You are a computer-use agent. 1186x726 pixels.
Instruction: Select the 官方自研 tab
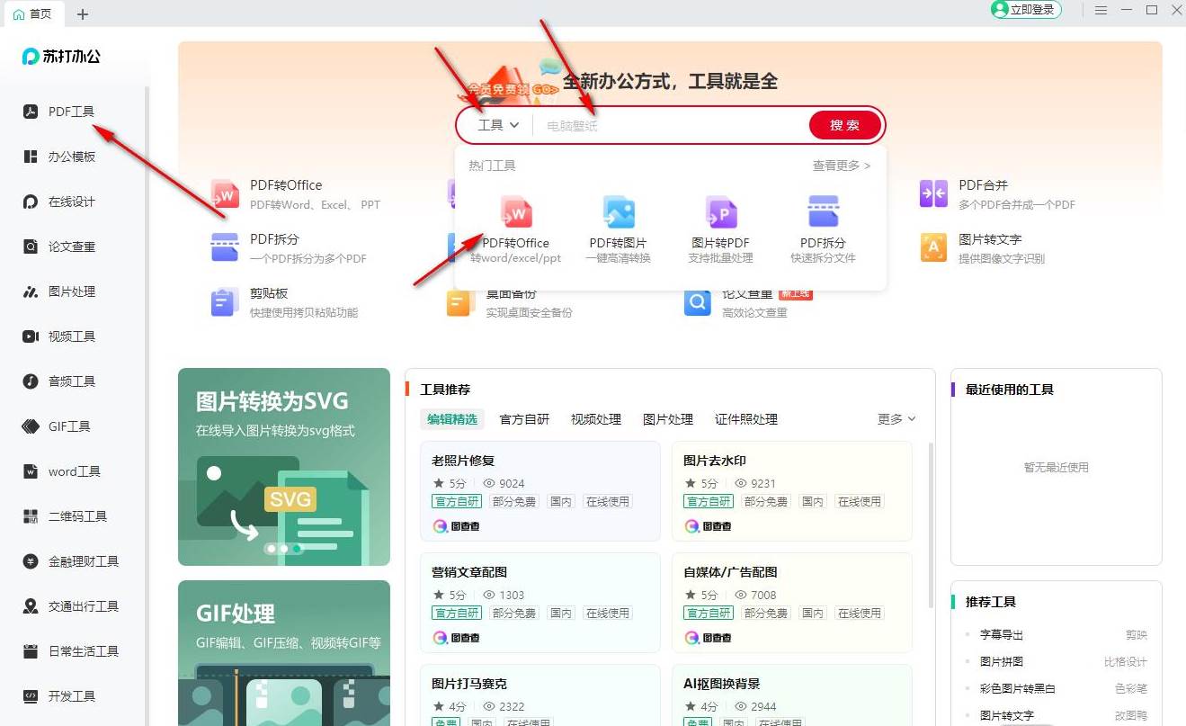pos(524,419)
